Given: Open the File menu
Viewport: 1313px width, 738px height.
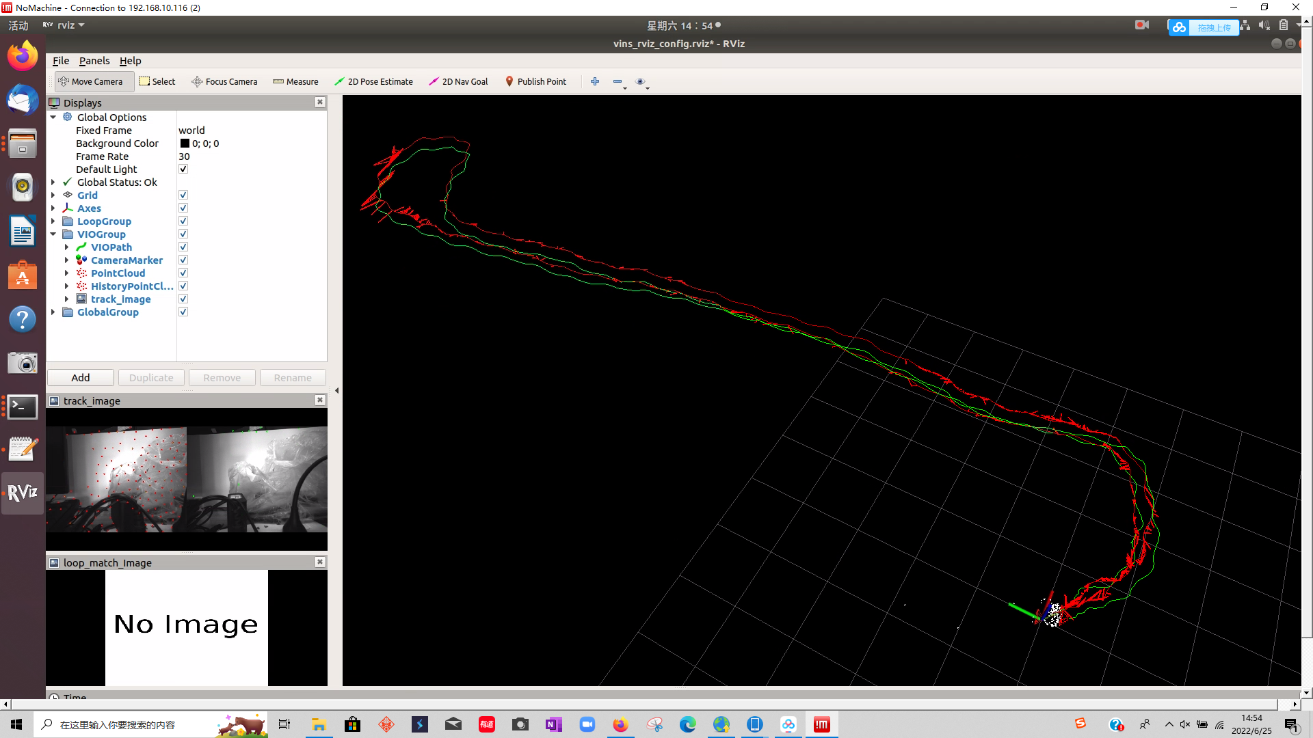Looking at the screenshot, I should (61, 61).
